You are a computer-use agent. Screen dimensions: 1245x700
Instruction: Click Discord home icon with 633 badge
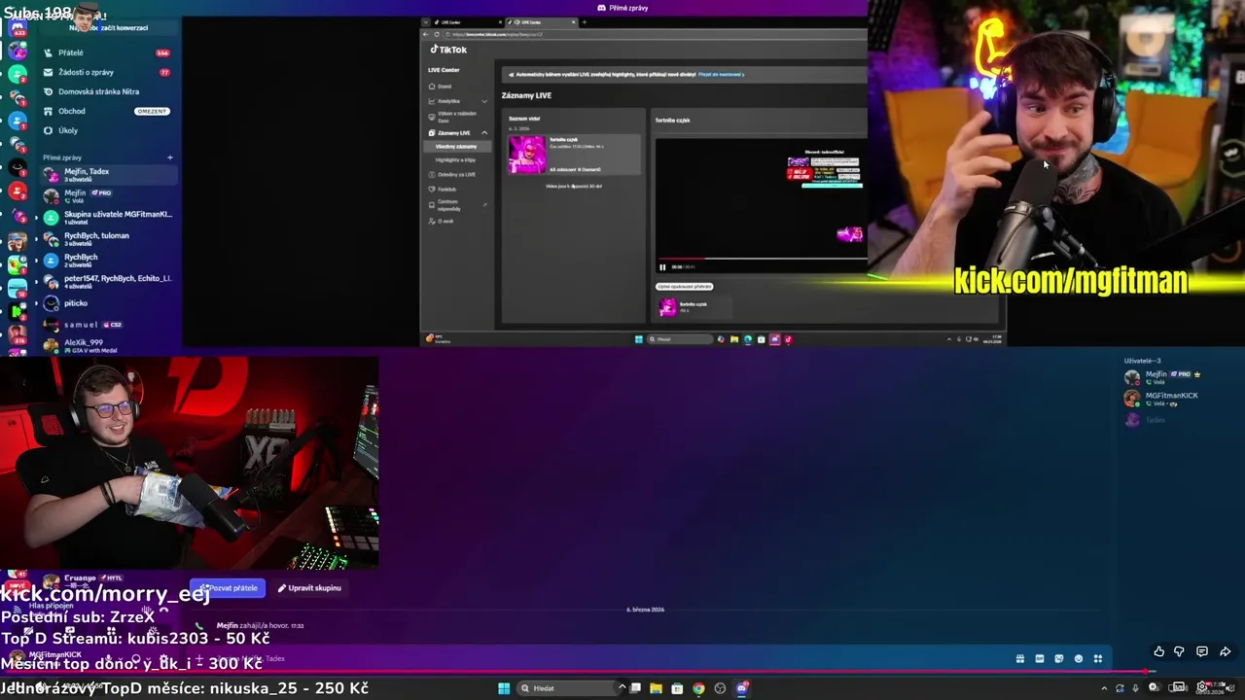[x=17, y=27]
